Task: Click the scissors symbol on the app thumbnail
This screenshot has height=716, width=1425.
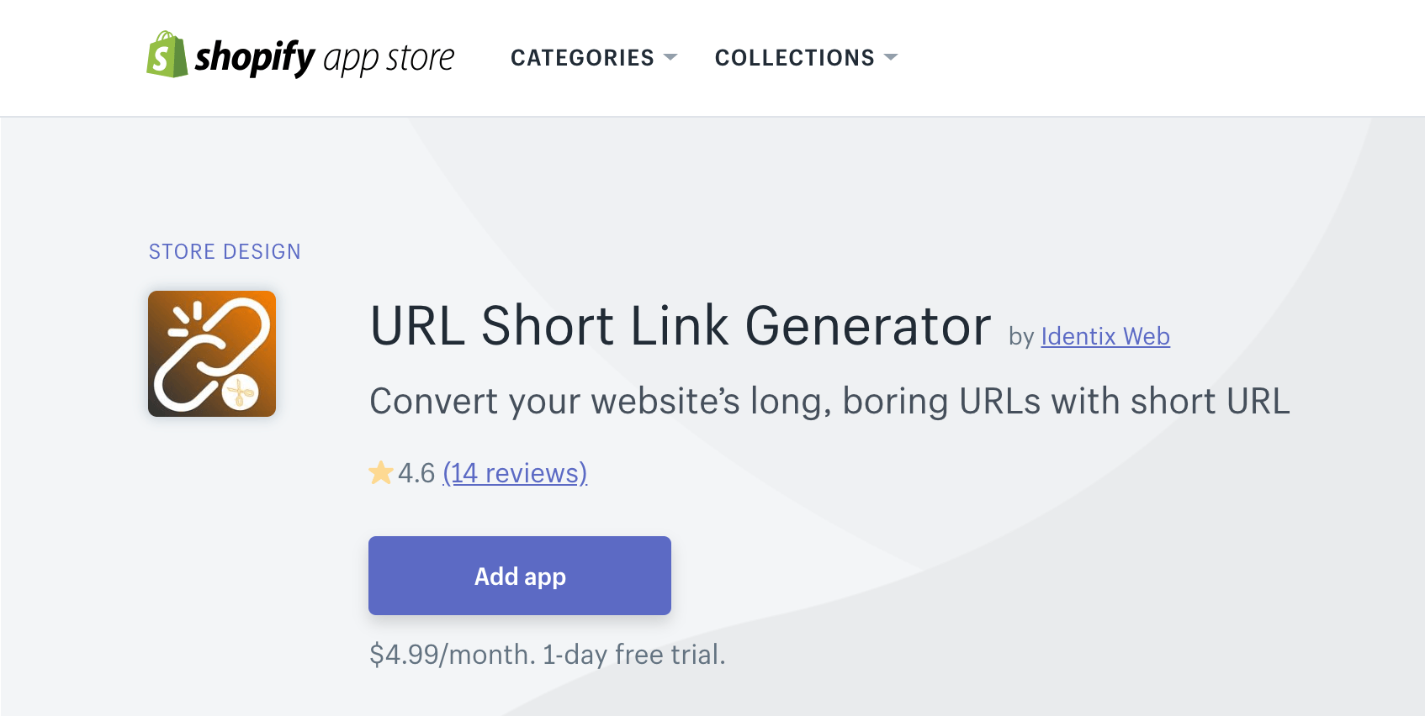Action: (239, 392)
